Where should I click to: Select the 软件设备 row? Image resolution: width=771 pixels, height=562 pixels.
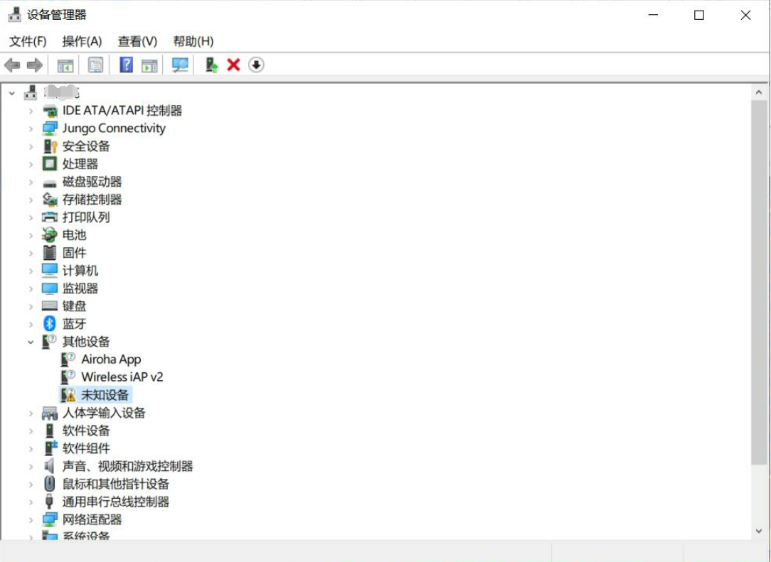[x=86, y=431]
